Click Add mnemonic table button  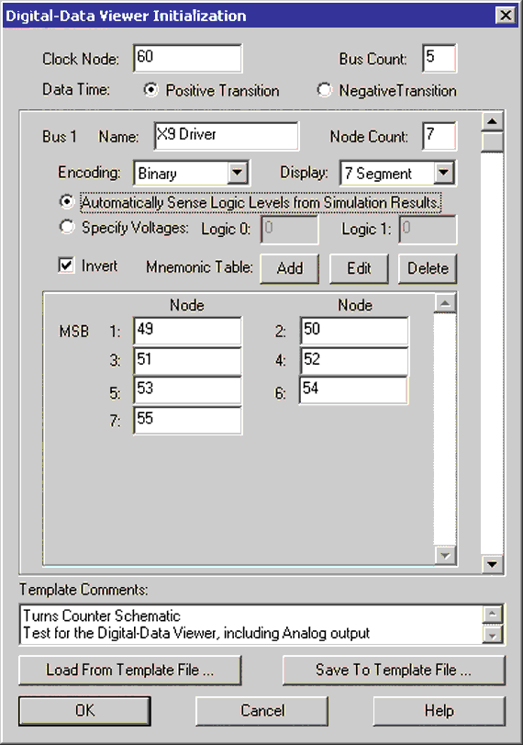(290, 268)
